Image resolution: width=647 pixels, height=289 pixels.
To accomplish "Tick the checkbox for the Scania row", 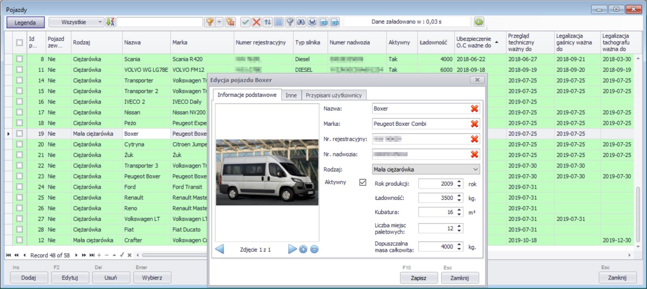I will [x=19, y=59].
